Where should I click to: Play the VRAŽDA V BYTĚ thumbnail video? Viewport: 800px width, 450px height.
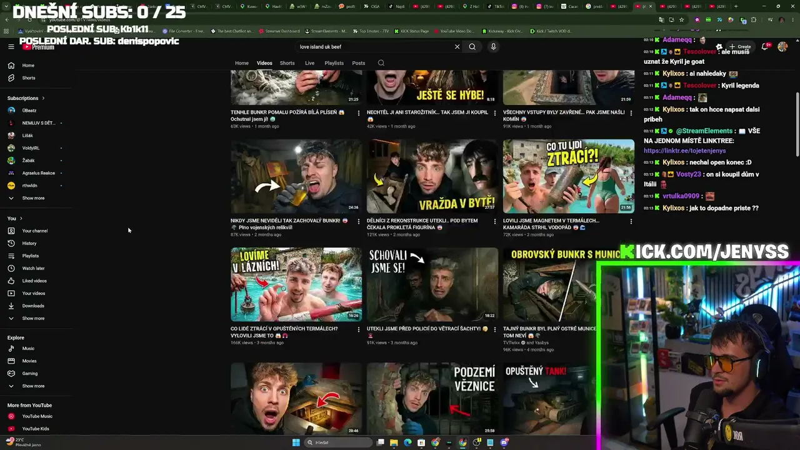[x=432, y=176]
